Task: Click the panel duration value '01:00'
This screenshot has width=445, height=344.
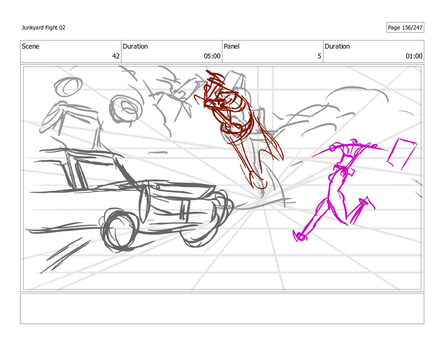Action: pos(414,56)
